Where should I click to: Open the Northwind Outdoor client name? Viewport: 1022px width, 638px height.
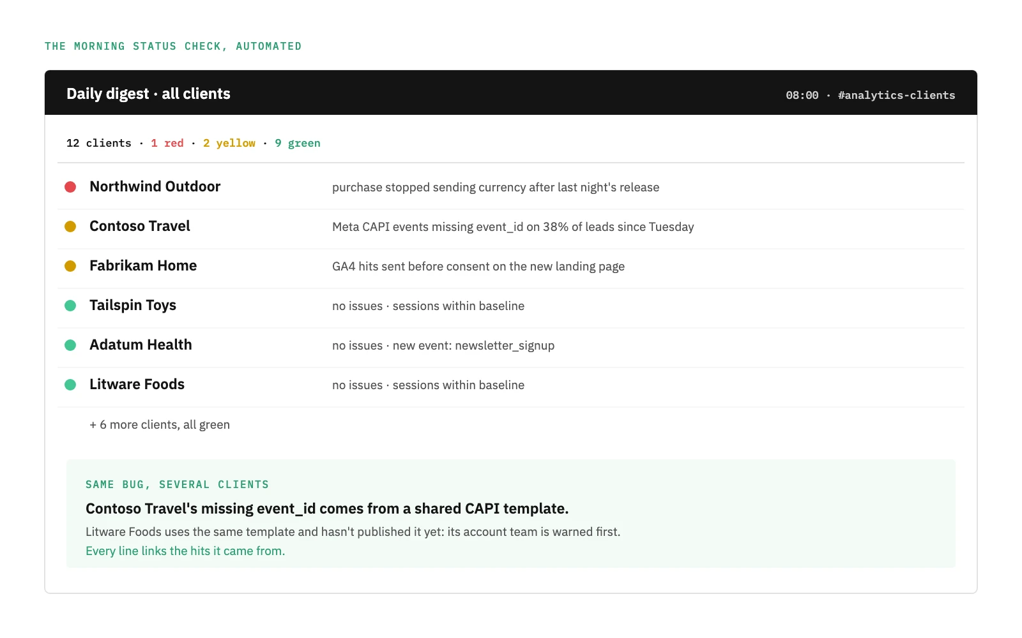pyautogui.click(x=155, y=186)
